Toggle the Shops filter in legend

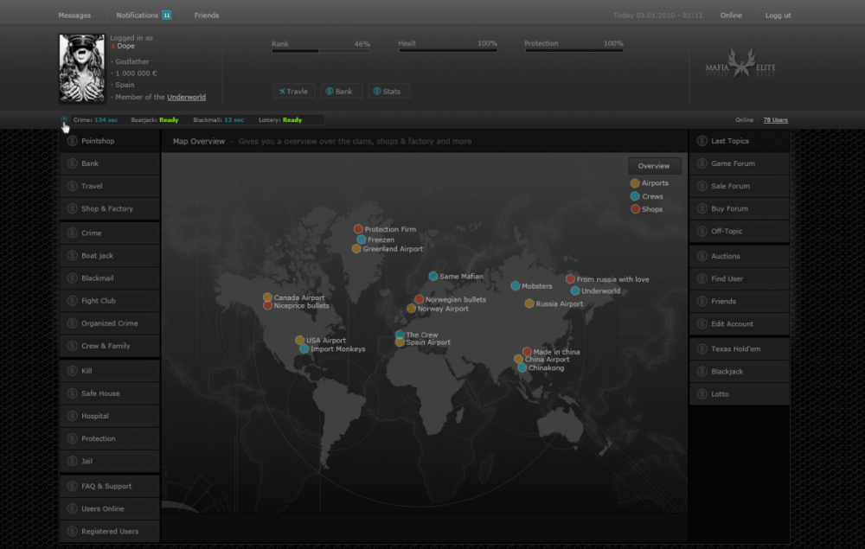coord(635,209)
